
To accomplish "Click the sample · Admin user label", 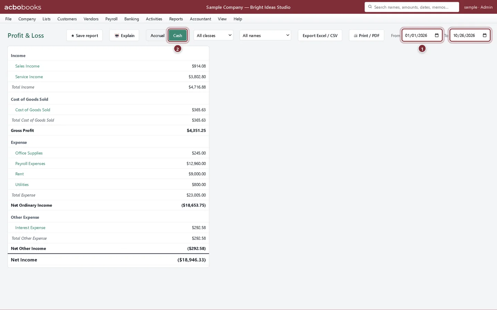I will [478, 7].
